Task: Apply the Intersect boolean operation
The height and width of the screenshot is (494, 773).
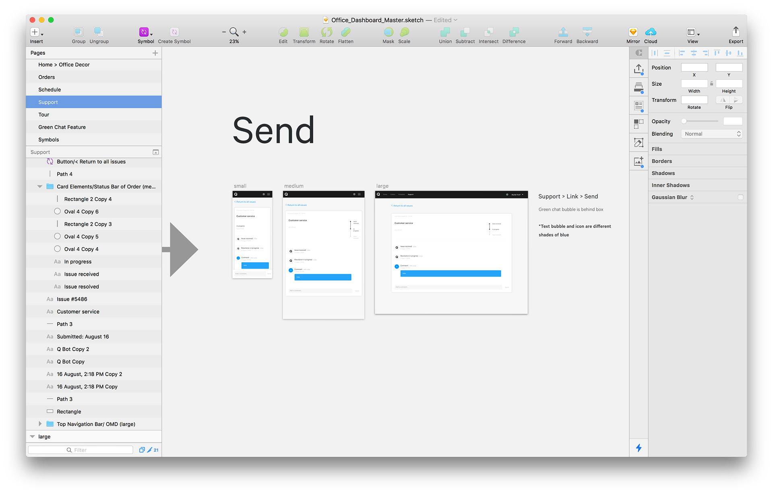Action: pos(488,32)
